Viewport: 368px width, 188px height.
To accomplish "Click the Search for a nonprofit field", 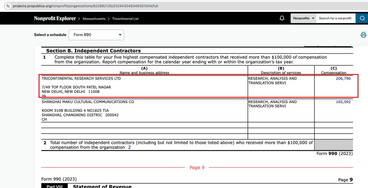I will click(335, 18).
